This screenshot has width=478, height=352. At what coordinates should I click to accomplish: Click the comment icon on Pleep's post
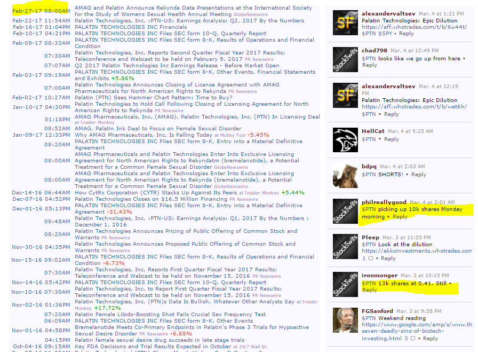click(371, 259)
